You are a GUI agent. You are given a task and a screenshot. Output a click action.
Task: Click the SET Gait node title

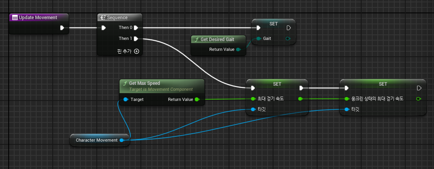[x=273, y=24]
